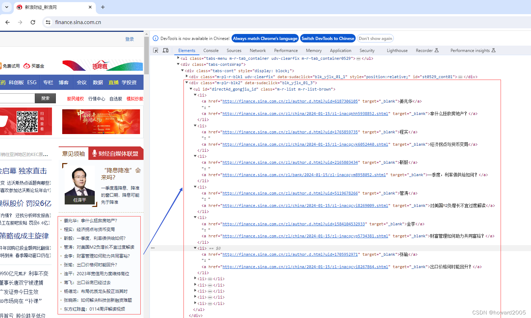Open the Sources tab

234,51
